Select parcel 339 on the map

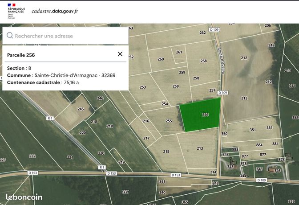[125, 192]
